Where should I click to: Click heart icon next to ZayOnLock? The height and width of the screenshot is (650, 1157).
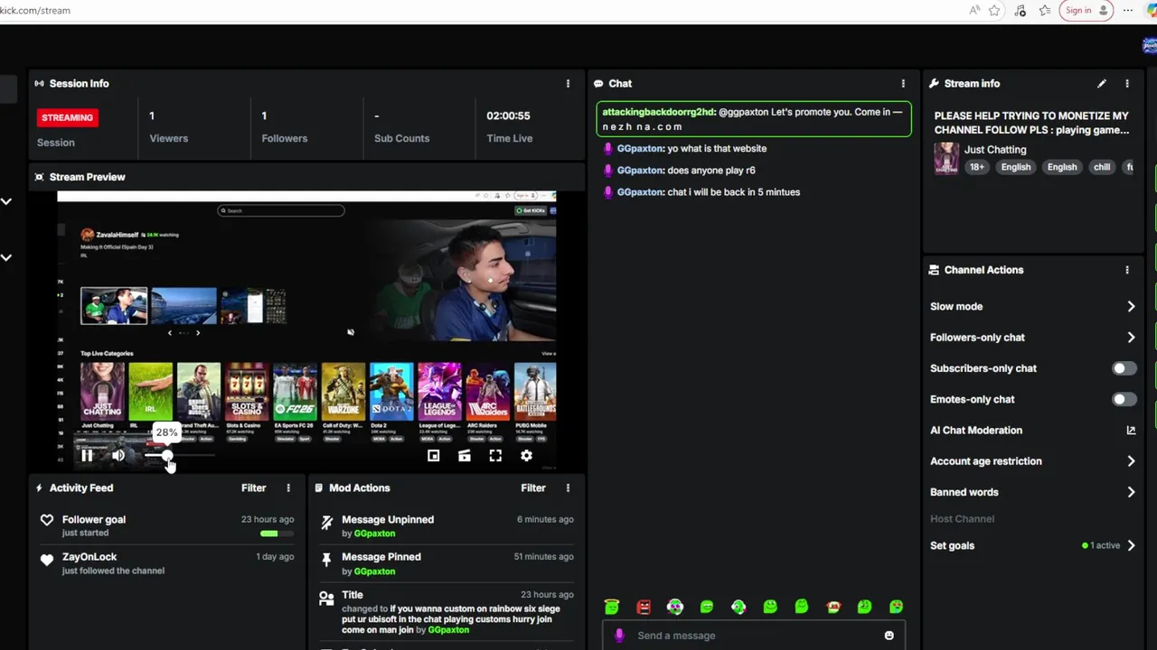[x=47, y=561]
